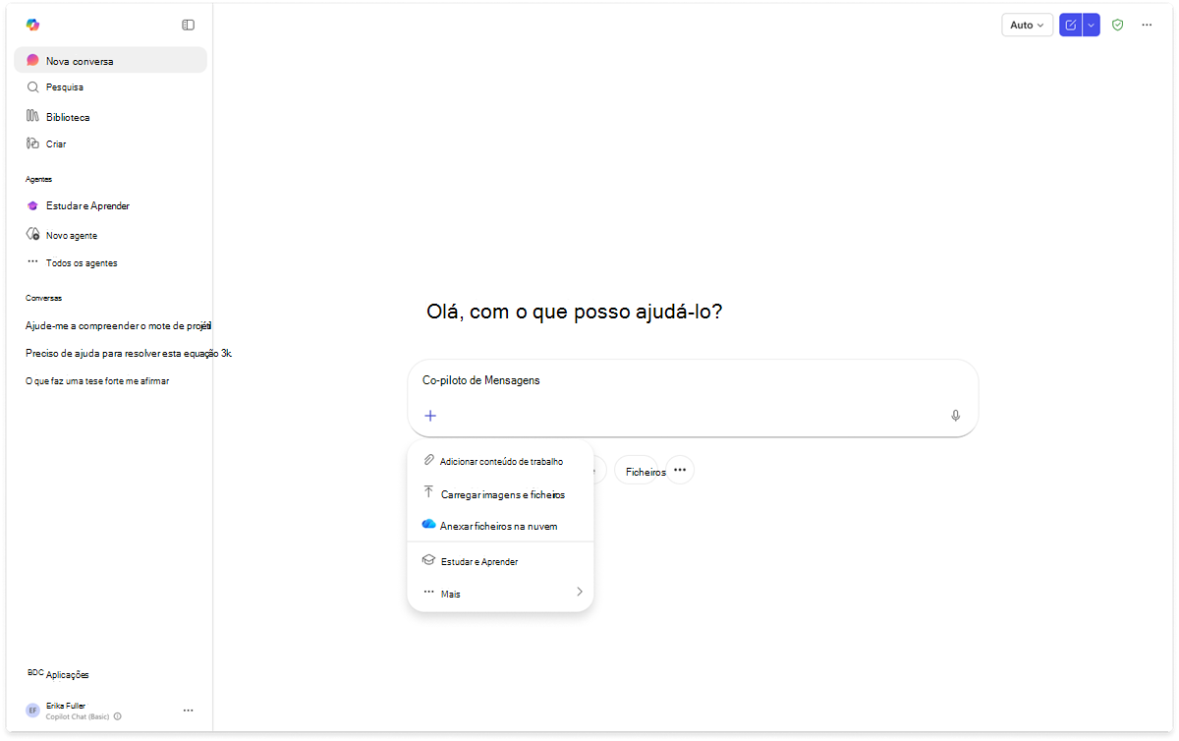Click the microphone voice input icon
This screenshot has height=741, width=1179.
pos(955,416)
